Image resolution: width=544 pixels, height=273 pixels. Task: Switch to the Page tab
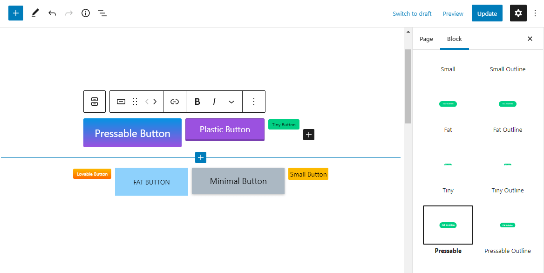426,39
